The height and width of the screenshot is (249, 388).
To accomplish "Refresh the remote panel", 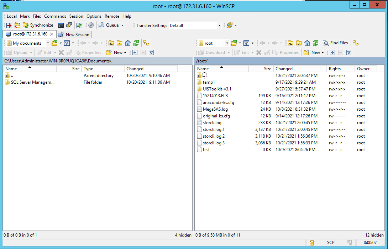I will (x=315, y=43).
